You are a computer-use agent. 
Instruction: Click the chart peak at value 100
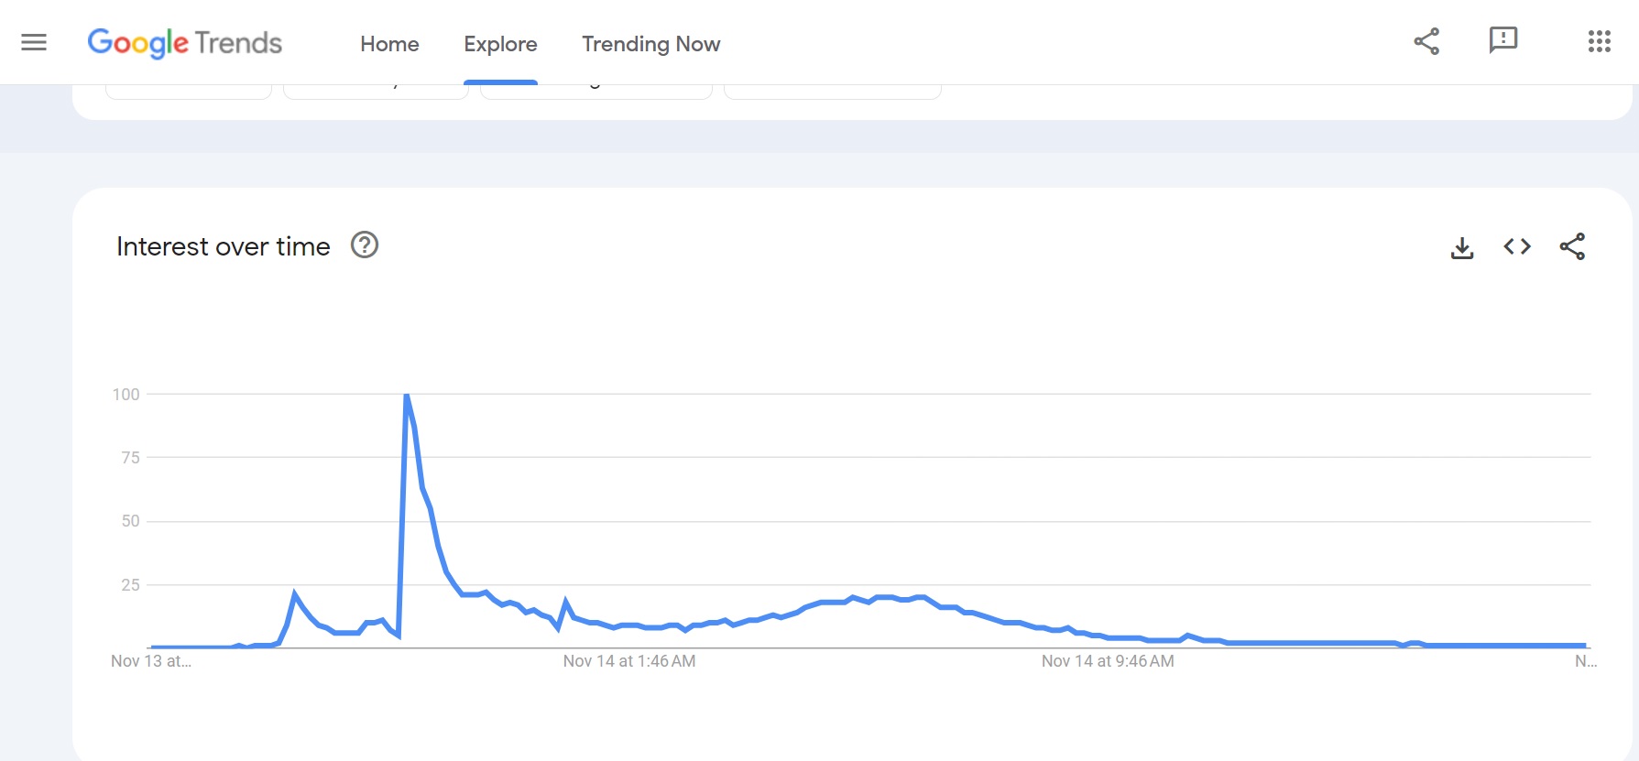tap(407, 396)
